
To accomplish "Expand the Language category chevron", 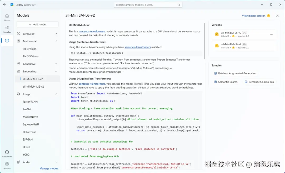I will [x=56, y=33].
